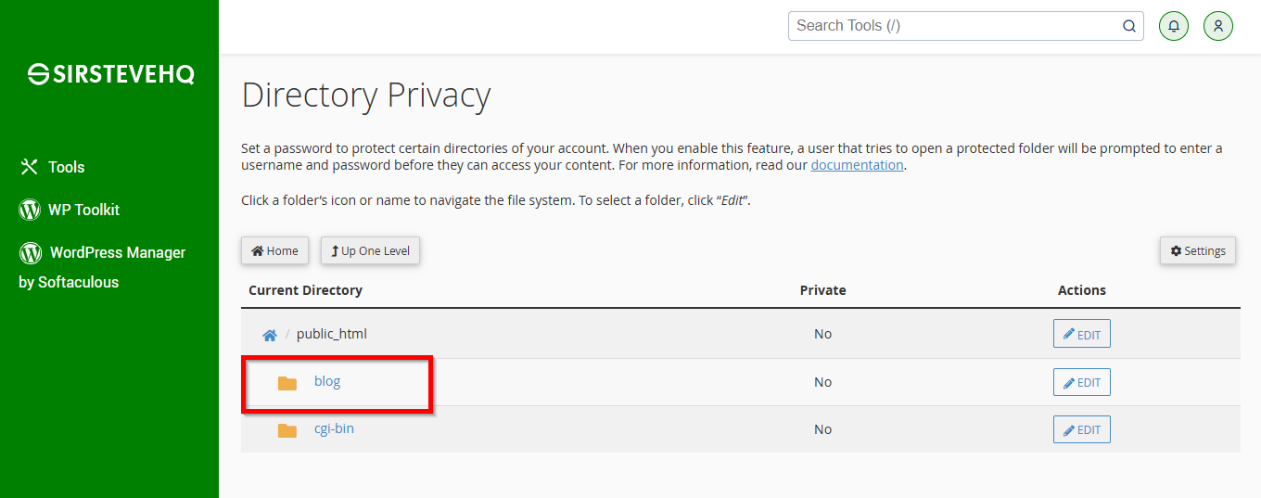Viewport: 1261px width, 498px height.
Task: Click the cgi-bin folder name link
Action: click(x=334, y=428)
